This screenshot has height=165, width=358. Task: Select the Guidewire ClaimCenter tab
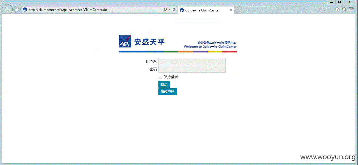[206, 10]
